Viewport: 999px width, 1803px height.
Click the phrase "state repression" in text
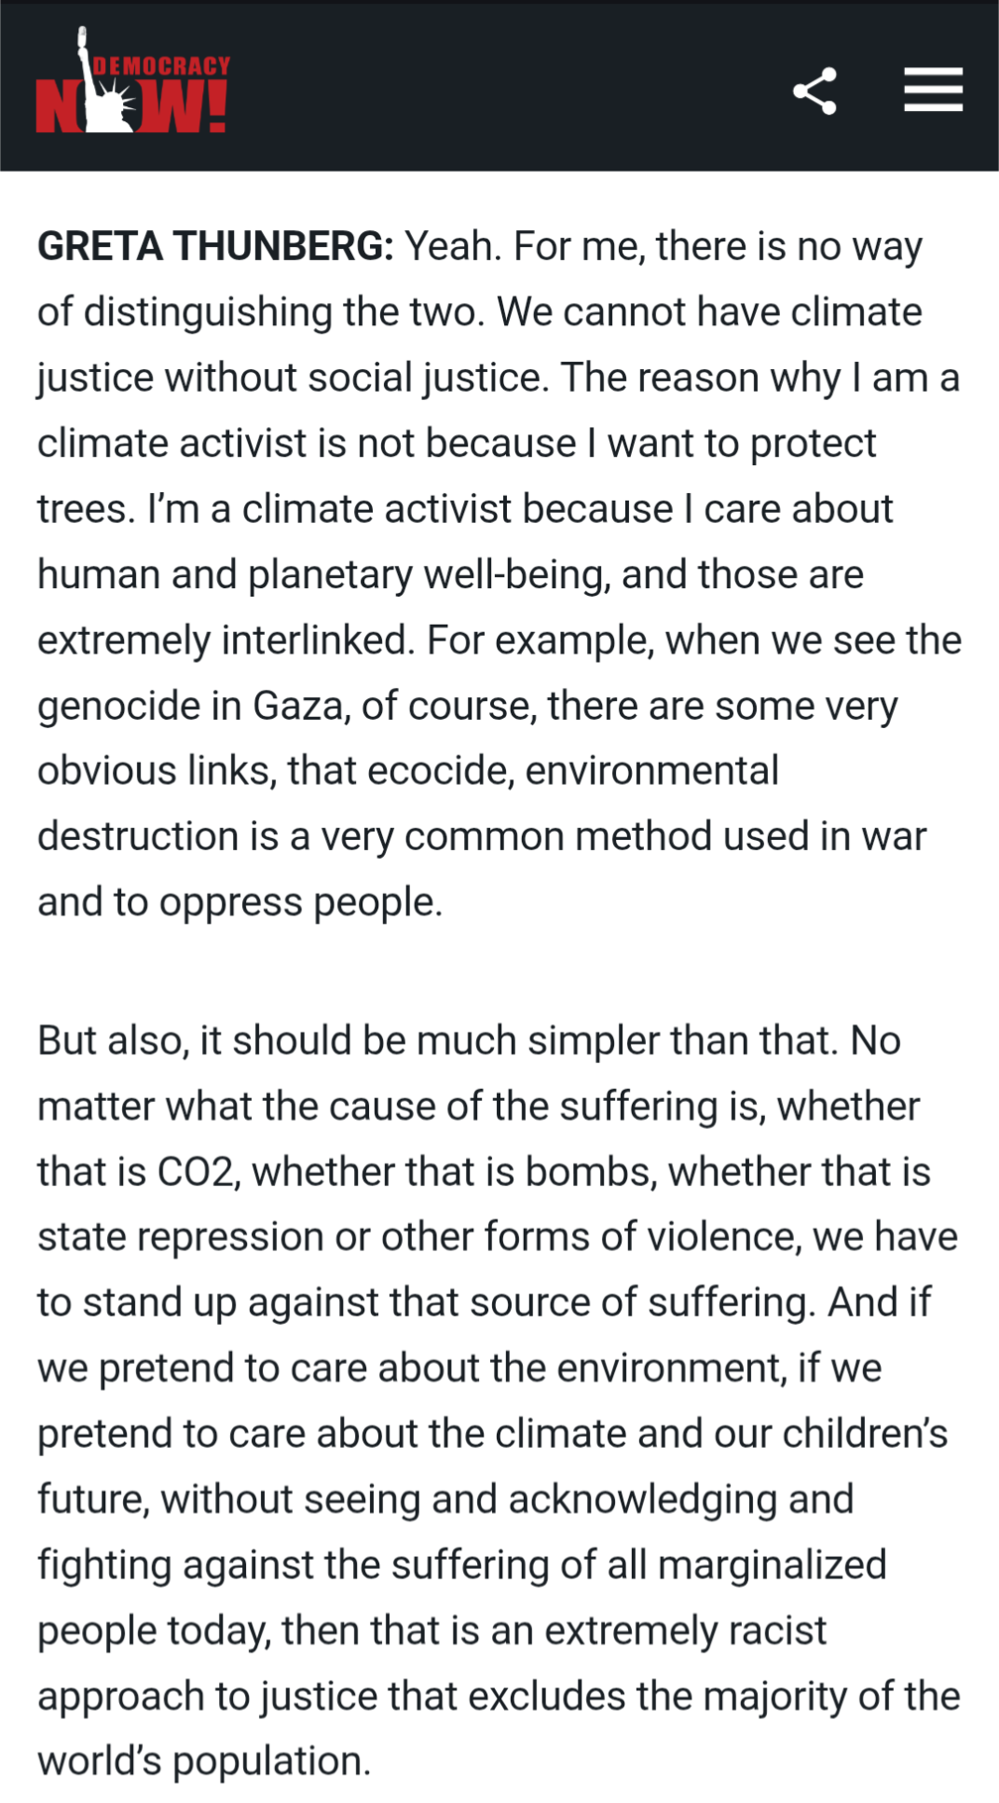click(x=181, y=1237)
